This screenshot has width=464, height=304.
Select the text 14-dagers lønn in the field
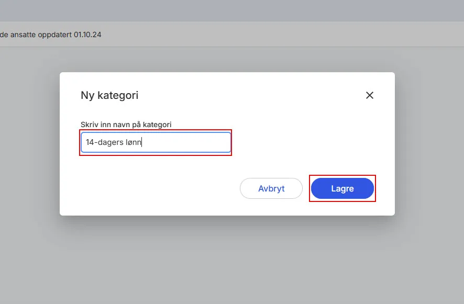(x=113, y=142)
